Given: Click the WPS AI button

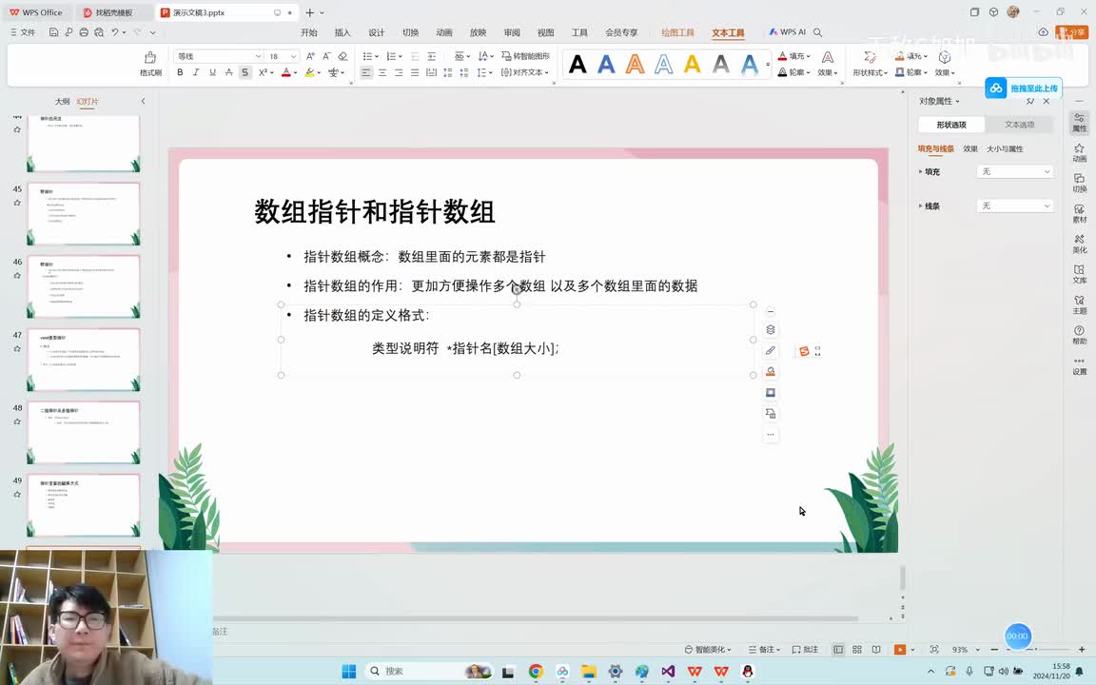Looking at the screenshot, I should click(x=787, y=32).
